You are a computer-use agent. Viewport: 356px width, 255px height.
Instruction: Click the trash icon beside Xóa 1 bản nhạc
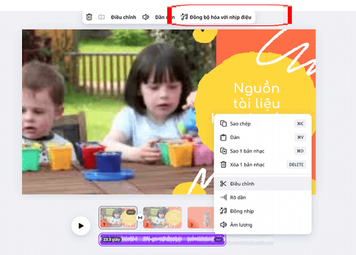(x=223, y=164)
